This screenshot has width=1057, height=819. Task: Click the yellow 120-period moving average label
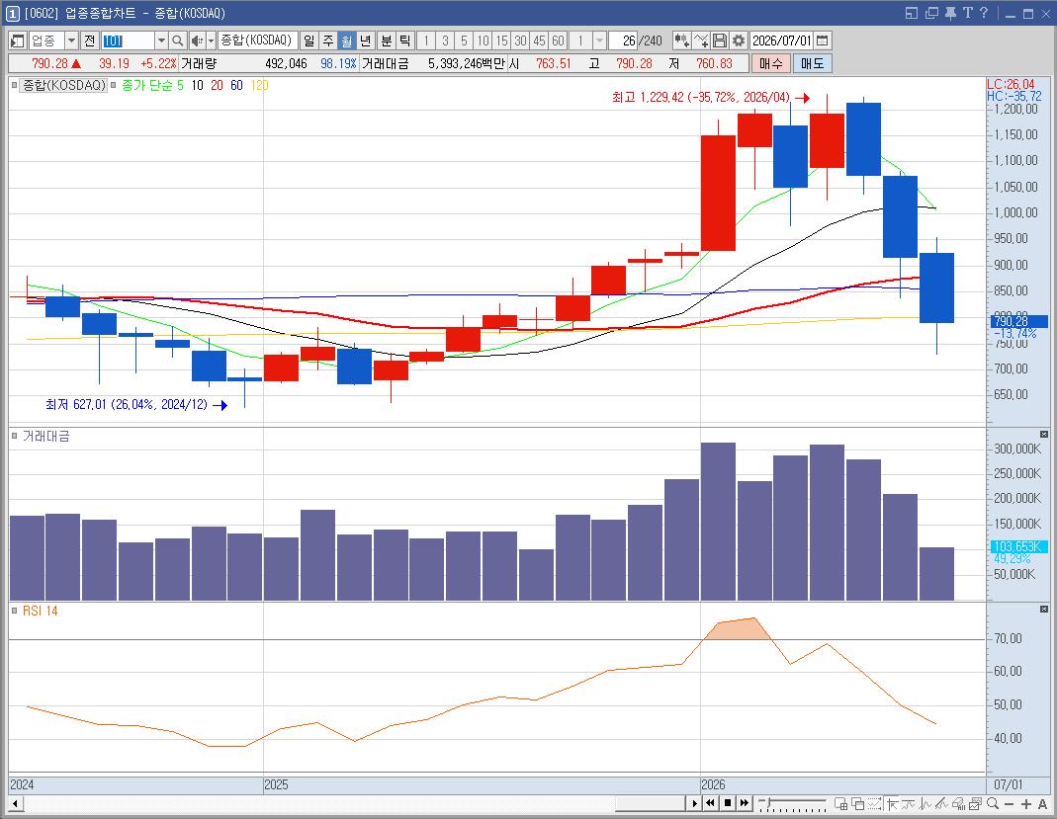pyautogui.click(x=259, y=86)
